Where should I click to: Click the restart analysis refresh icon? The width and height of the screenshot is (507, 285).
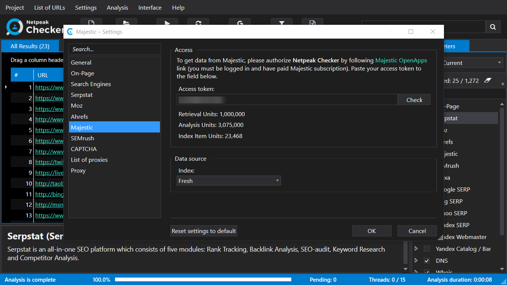click(x=198, y=22)
